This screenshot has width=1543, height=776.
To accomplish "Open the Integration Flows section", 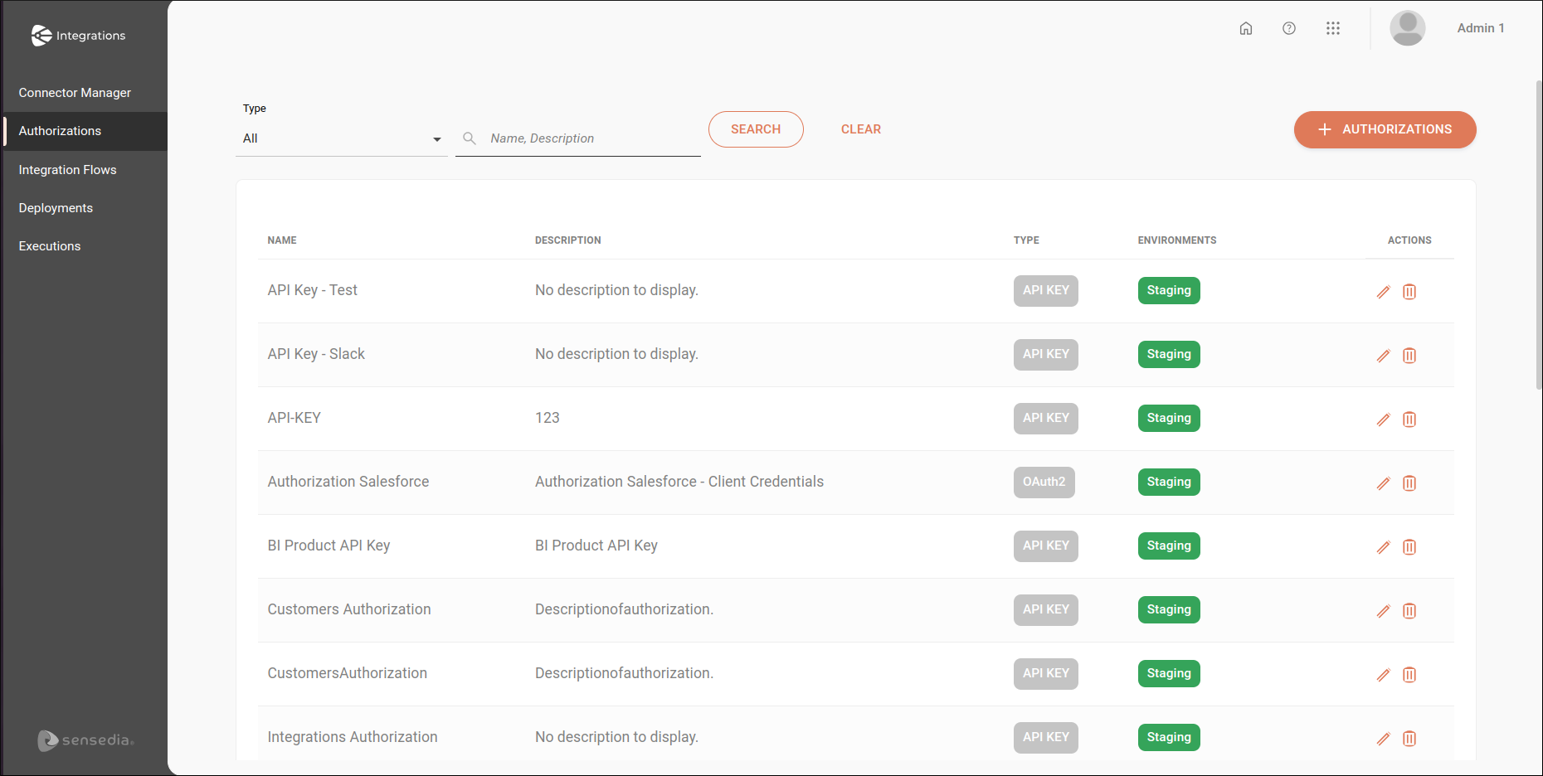I will point(67,169).
